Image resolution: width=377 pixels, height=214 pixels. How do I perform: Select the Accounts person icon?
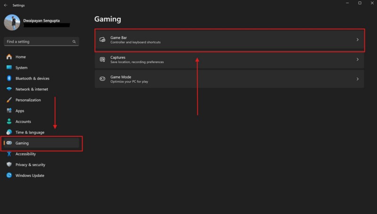[9, 121]
